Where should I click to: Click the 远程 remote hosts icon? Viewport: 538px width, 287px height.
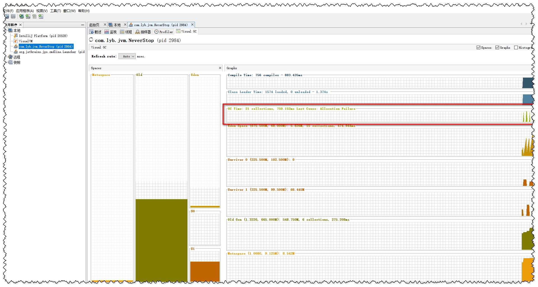click(x=10, y=57)
